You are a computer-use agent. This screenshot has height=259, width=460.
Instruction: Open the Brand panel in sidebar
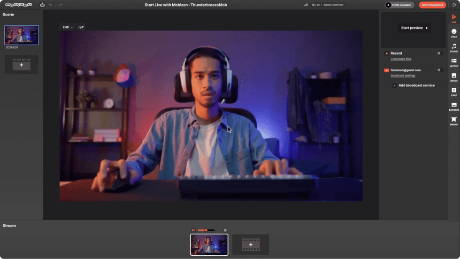(454, 121)
